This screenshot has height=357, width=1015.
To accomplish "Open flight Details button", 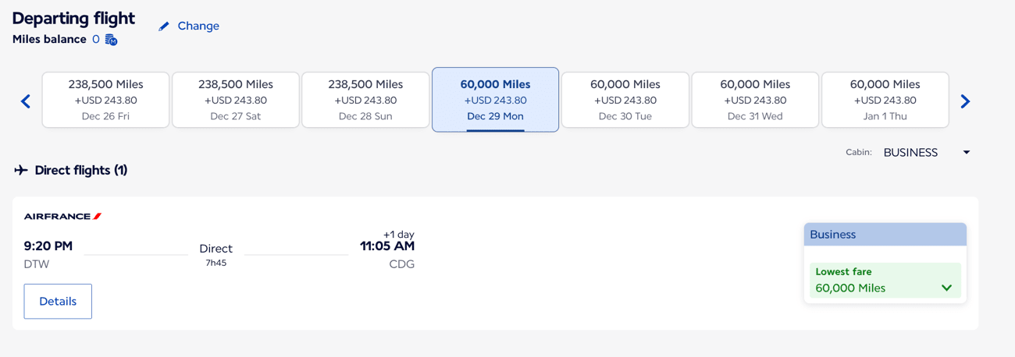I will pos(58,302).
